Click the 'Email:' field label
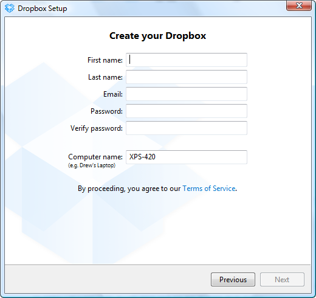The image size is (316, 298). [x=113, y=94]
